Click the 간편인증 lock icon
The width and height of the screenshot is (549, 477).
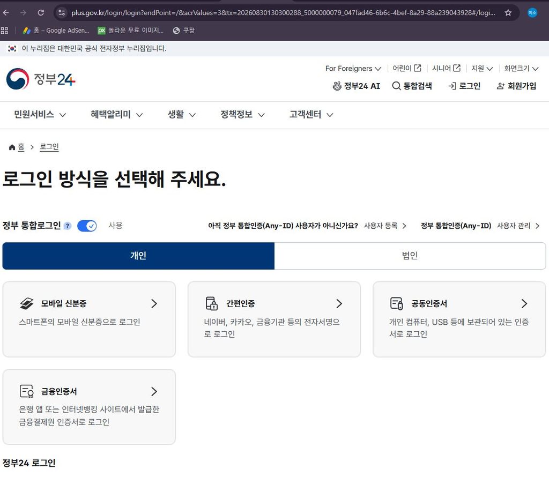[211, 303]
